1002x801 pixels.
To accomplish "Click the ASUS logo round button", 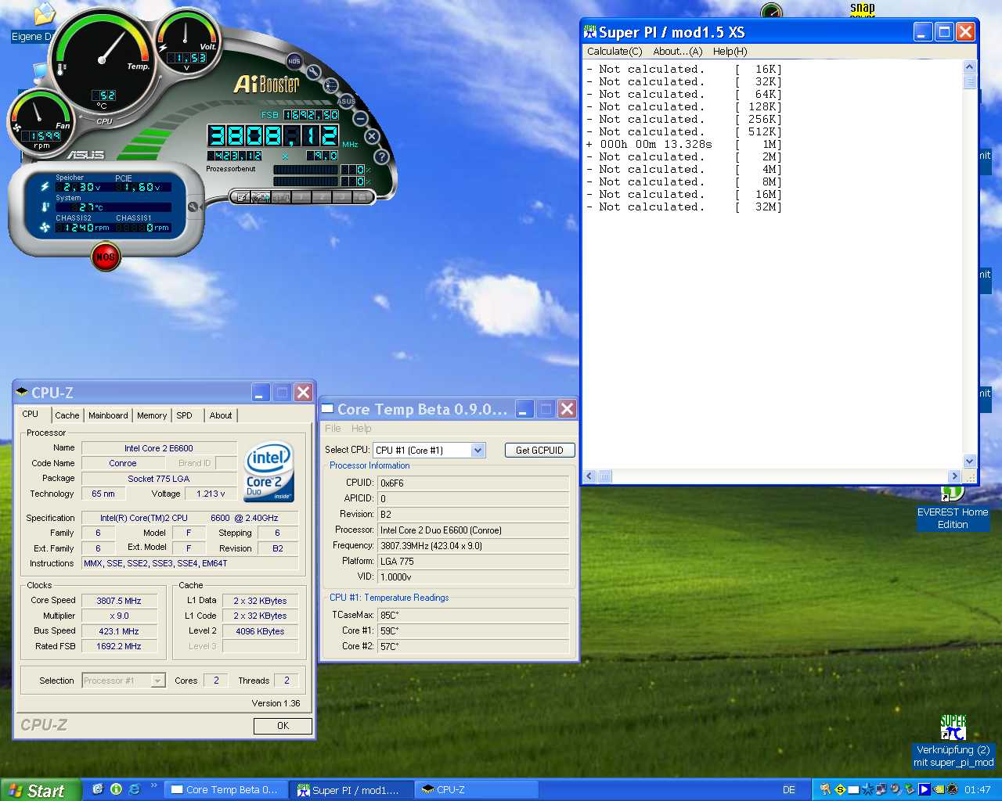I will click(346, 101).
